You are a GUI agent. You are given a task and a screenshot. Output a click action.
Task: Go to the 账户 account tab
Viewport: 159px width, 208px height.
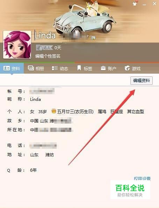coord(108,68)
